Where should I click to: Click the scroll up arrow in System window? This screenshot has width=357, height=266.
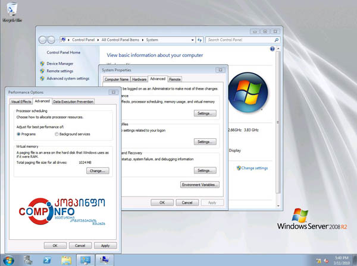(x=278, y=49)
